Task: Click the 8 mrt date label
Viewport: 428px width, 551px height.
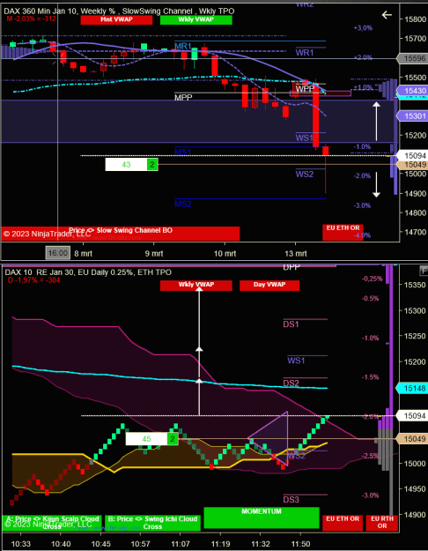Action: 83,253
